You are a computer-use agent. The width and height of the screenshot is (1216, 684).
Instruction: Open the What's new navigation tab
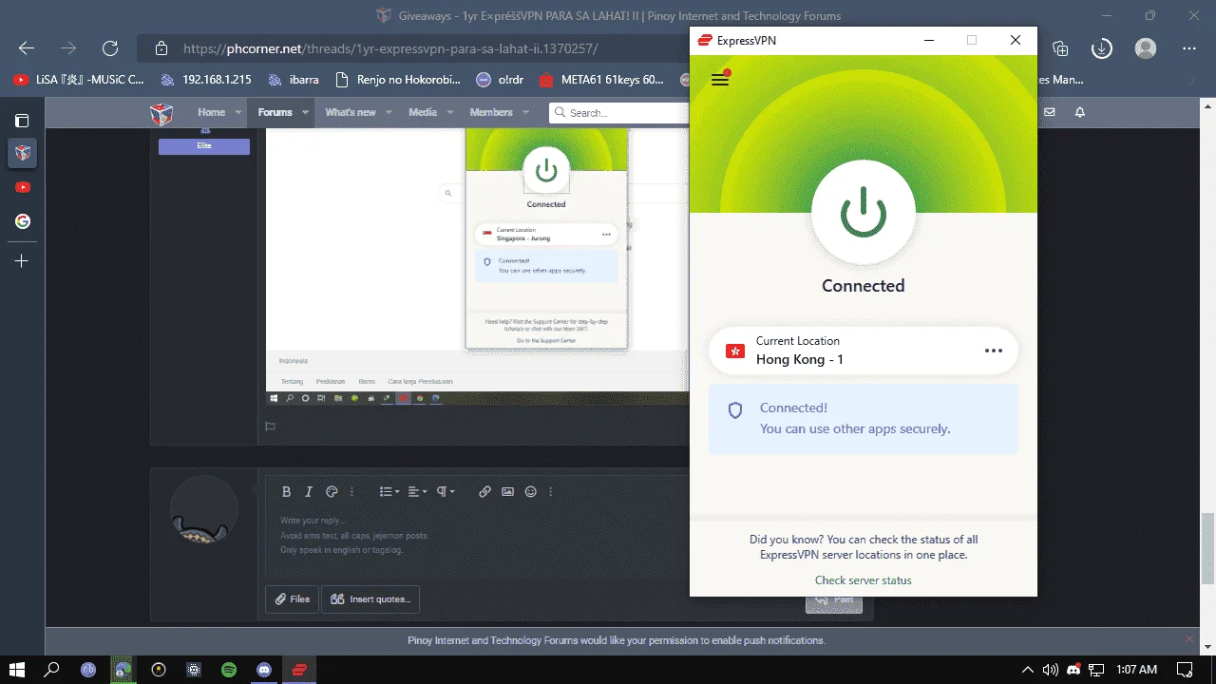coord(351,112)
